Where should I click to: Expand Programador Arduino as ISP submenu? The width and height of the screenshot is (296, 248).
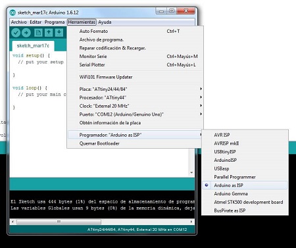tap(135, 135)
